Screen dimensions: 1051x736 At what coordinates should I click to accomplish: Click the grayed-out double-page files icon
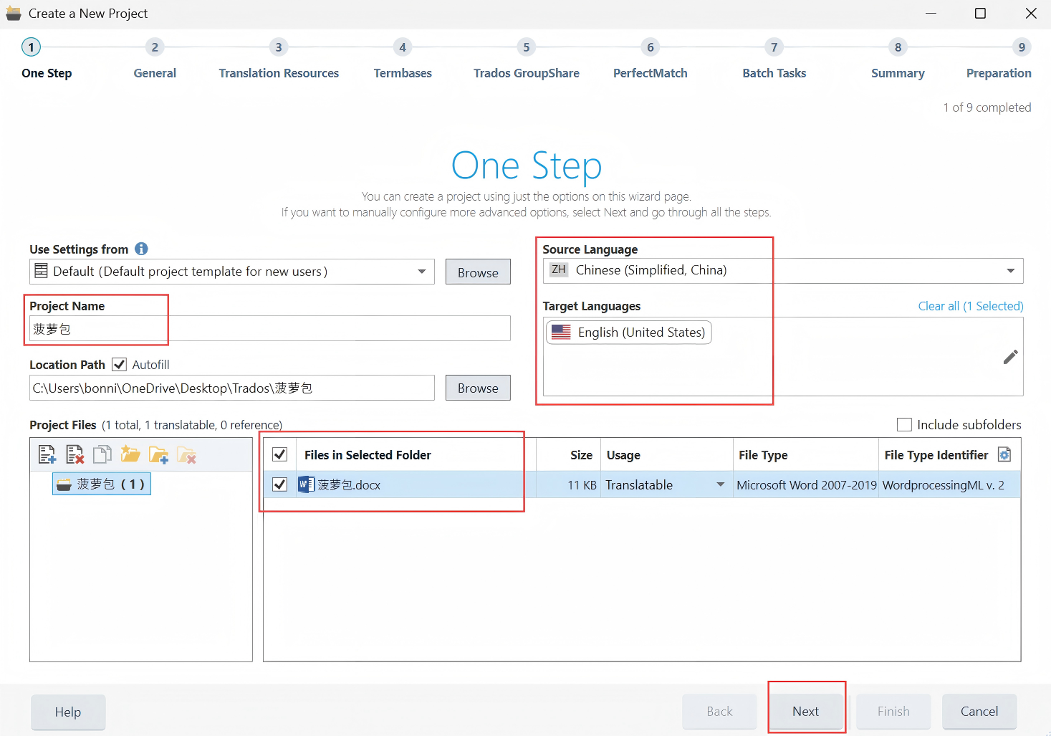[102, 454]
